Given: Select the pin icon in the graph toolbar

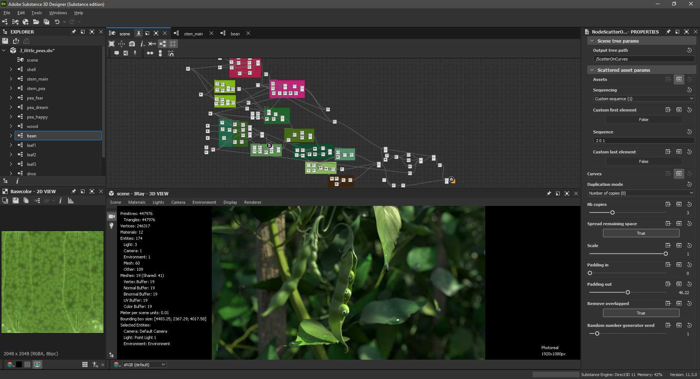Looking at the screenshot, I should [135, 53].
